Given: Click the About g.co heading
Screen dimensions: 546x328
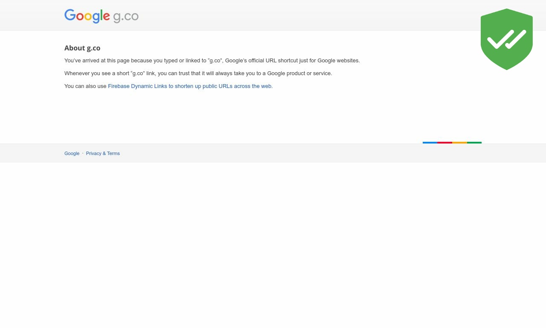Looking at the screenshot, I should point(82,48).
